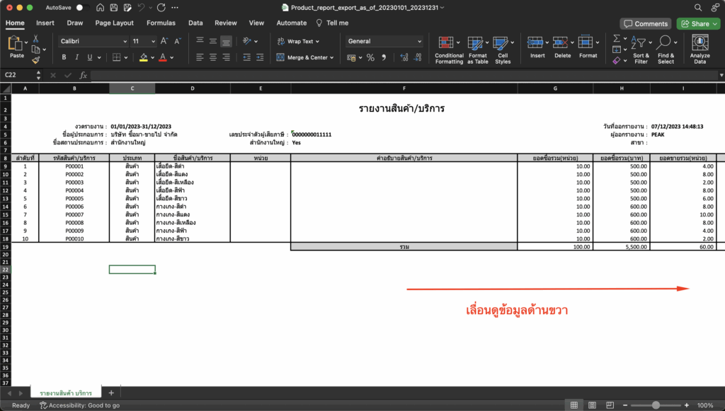Click the Increase Font Size icon

tap(164, 41)
